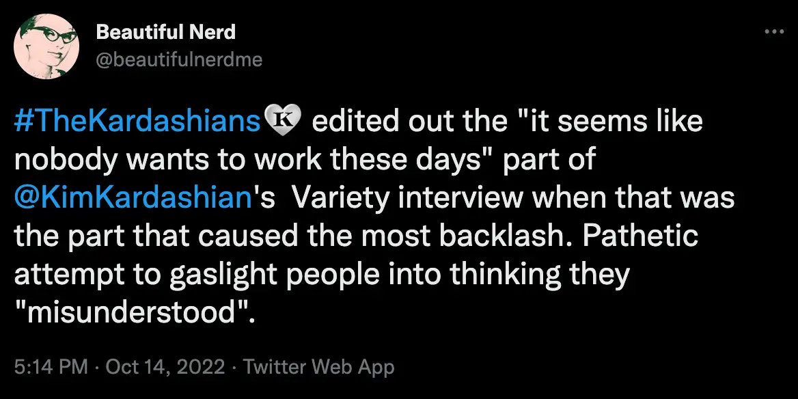Screen dimensions: 798x399
Task: Select the Beautiful Nerd display name
Action: click(x=167, y=31)
